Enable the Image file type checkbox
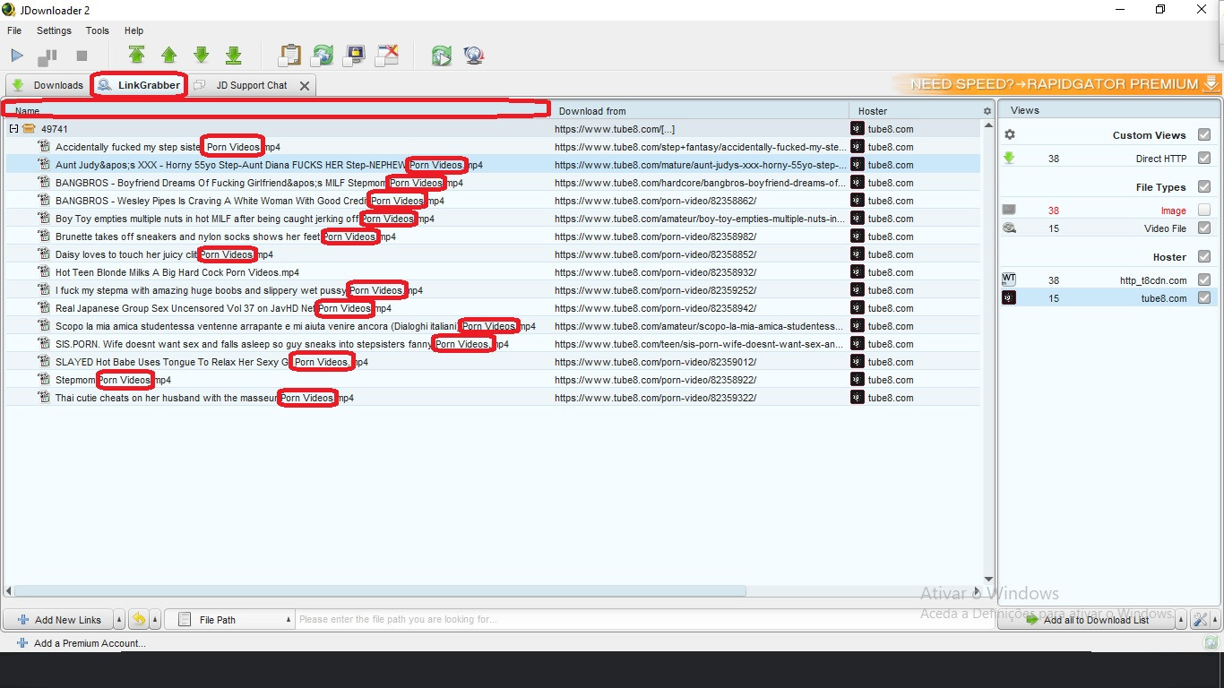 tap(1204, 210)
